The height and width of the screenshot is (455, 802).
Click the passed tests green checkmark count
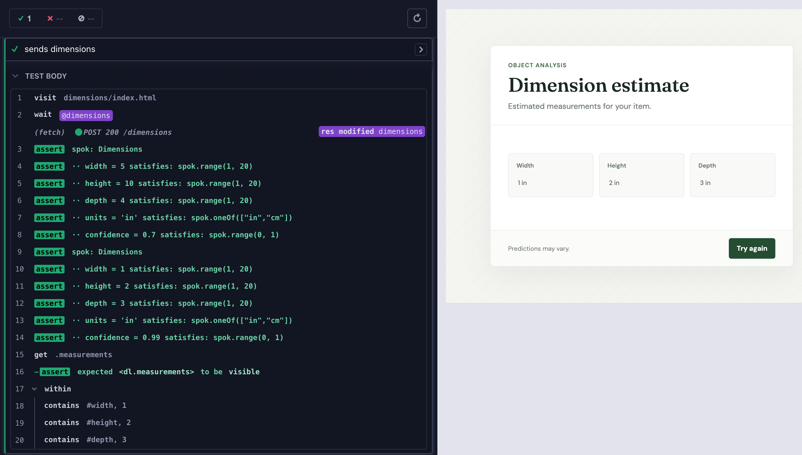pos(25,18)
